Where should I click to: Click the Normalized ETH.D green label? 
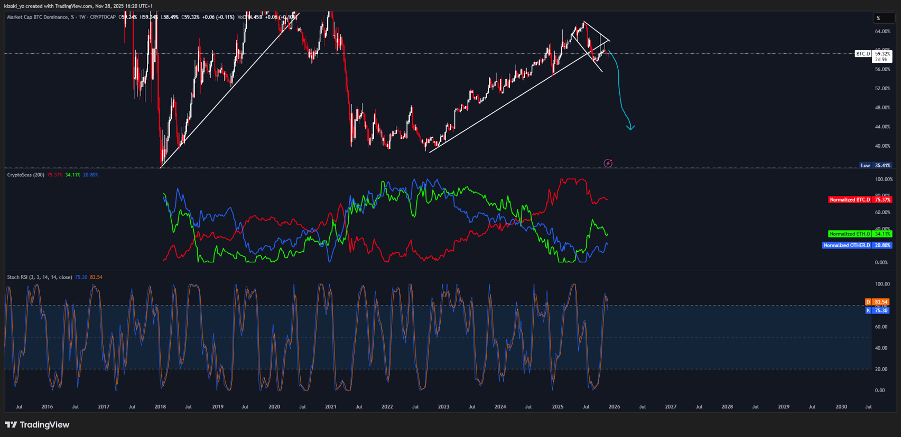point(849,234)
